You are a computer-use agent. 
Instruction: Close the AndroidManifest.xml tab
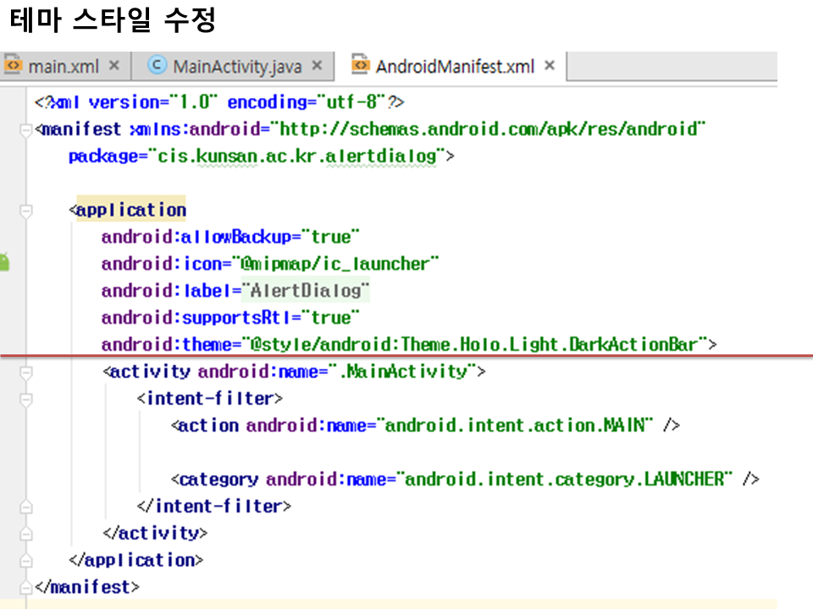tap(549, 66)
